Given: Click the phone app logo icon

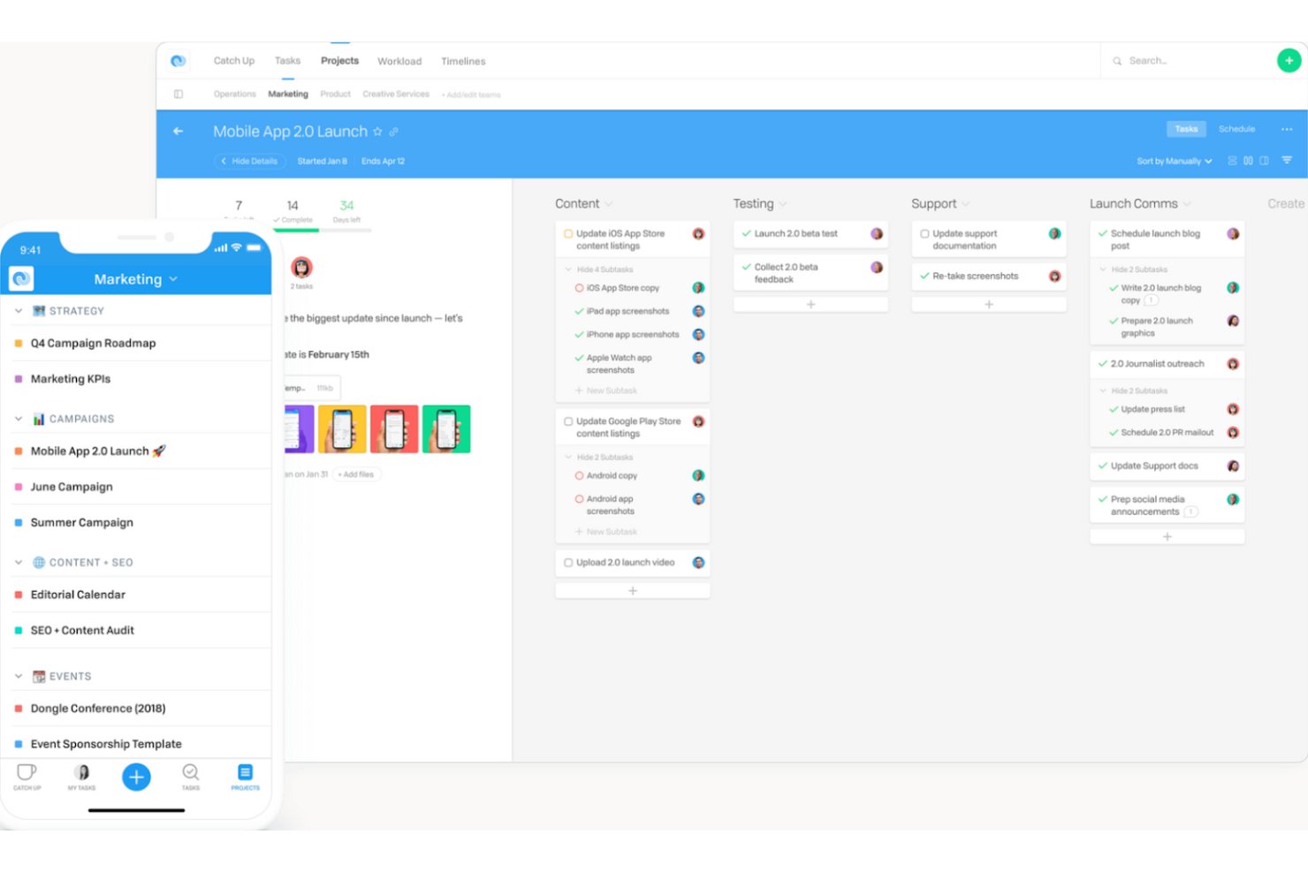Looking at the screenshot, I should tap(21, 278).
